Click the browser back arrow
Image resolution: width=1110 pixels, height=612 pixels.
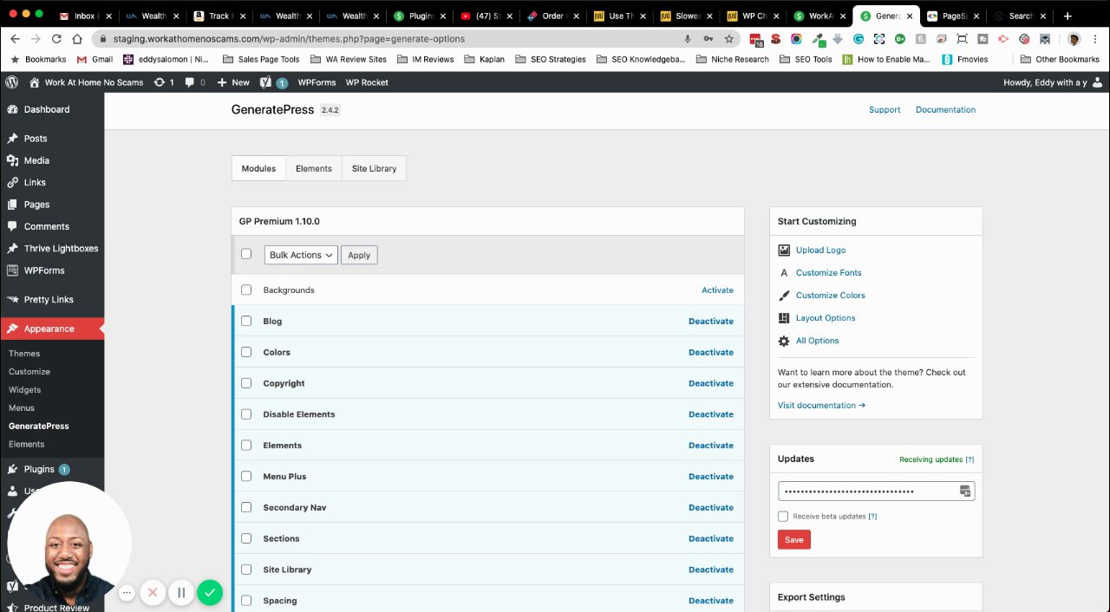point(15,39)
